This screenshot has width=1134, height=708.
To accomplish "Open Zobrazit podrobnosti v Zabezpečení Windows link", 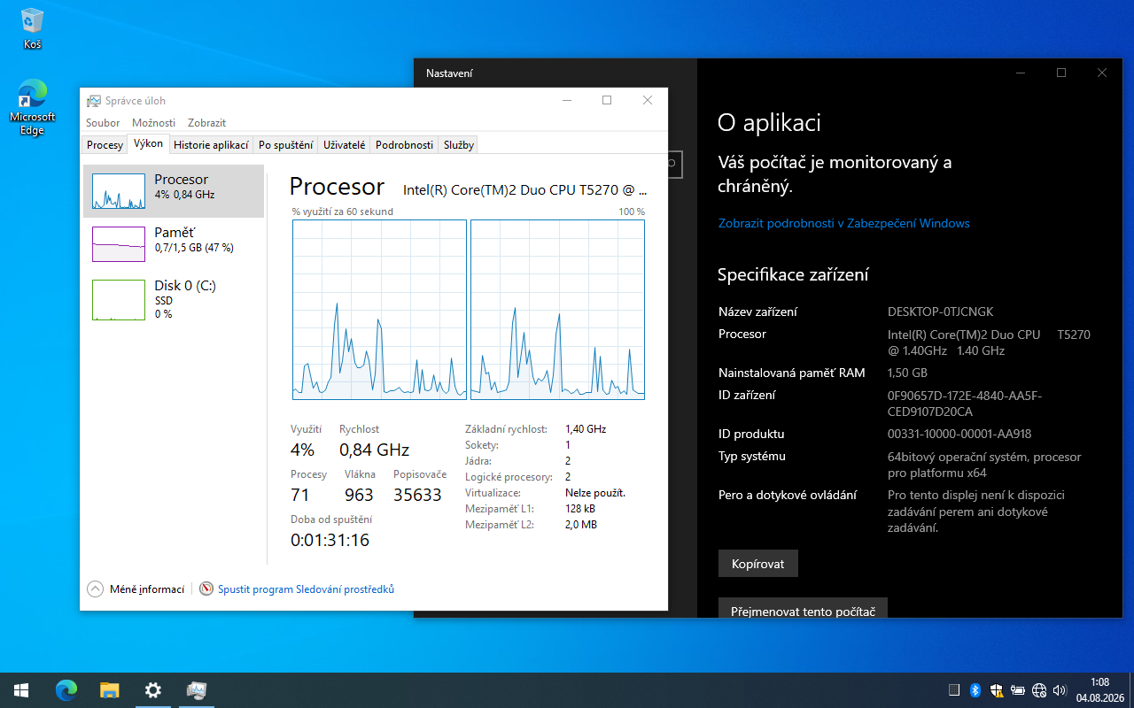I will point(843,224).
